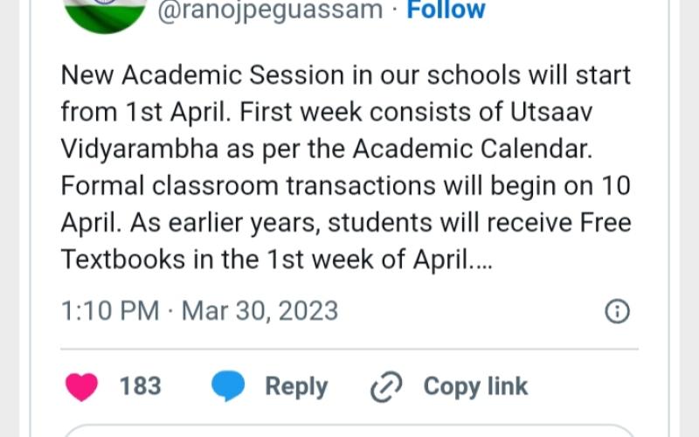Viewport: 699px width, 437px height.
Task: Follow the @ranojpeguassam account
Action: point(446,10)
